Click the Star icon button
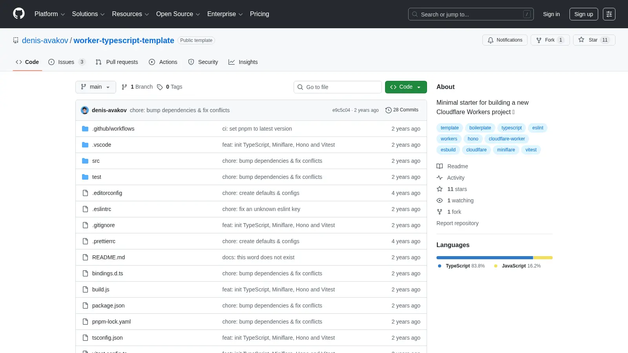Image resolution: width=628 pixels, height=353 pixels. [581, 40]
